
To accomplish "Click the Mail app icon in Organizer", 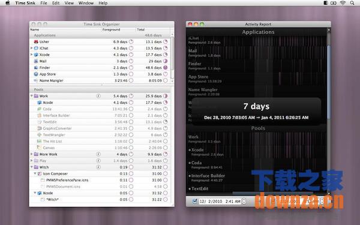I will [x=36, y=61].
